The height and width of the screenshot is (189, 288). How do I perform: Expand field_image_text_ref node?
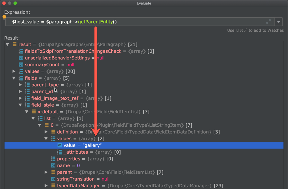click(x=20, y=98)
